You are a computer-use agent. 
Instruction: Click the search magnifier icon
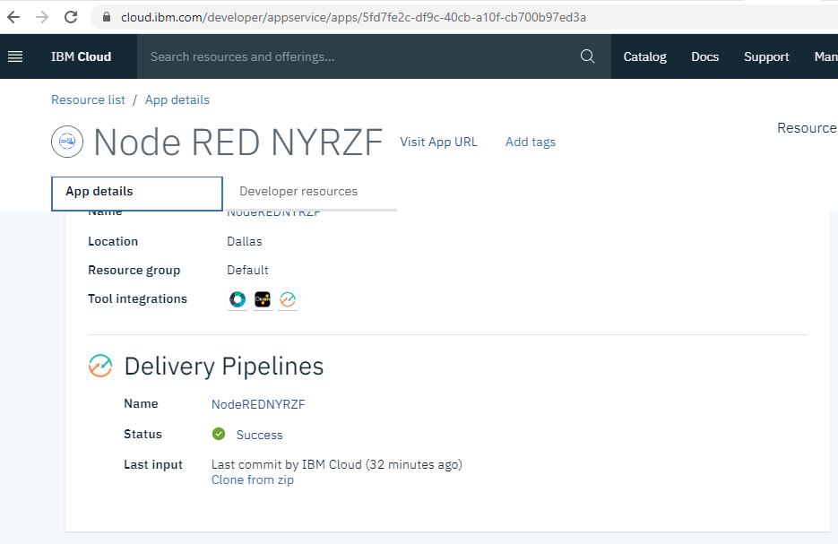[x=587, y=56]
